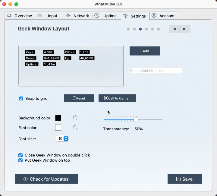Image resolution: width=217 pixels, height=196 pixels.
Task: Click the next page right arrow
Action: [185, 29]
